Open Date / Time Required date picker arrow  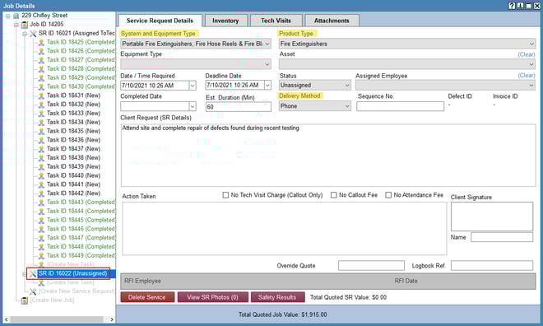(193, 86)
